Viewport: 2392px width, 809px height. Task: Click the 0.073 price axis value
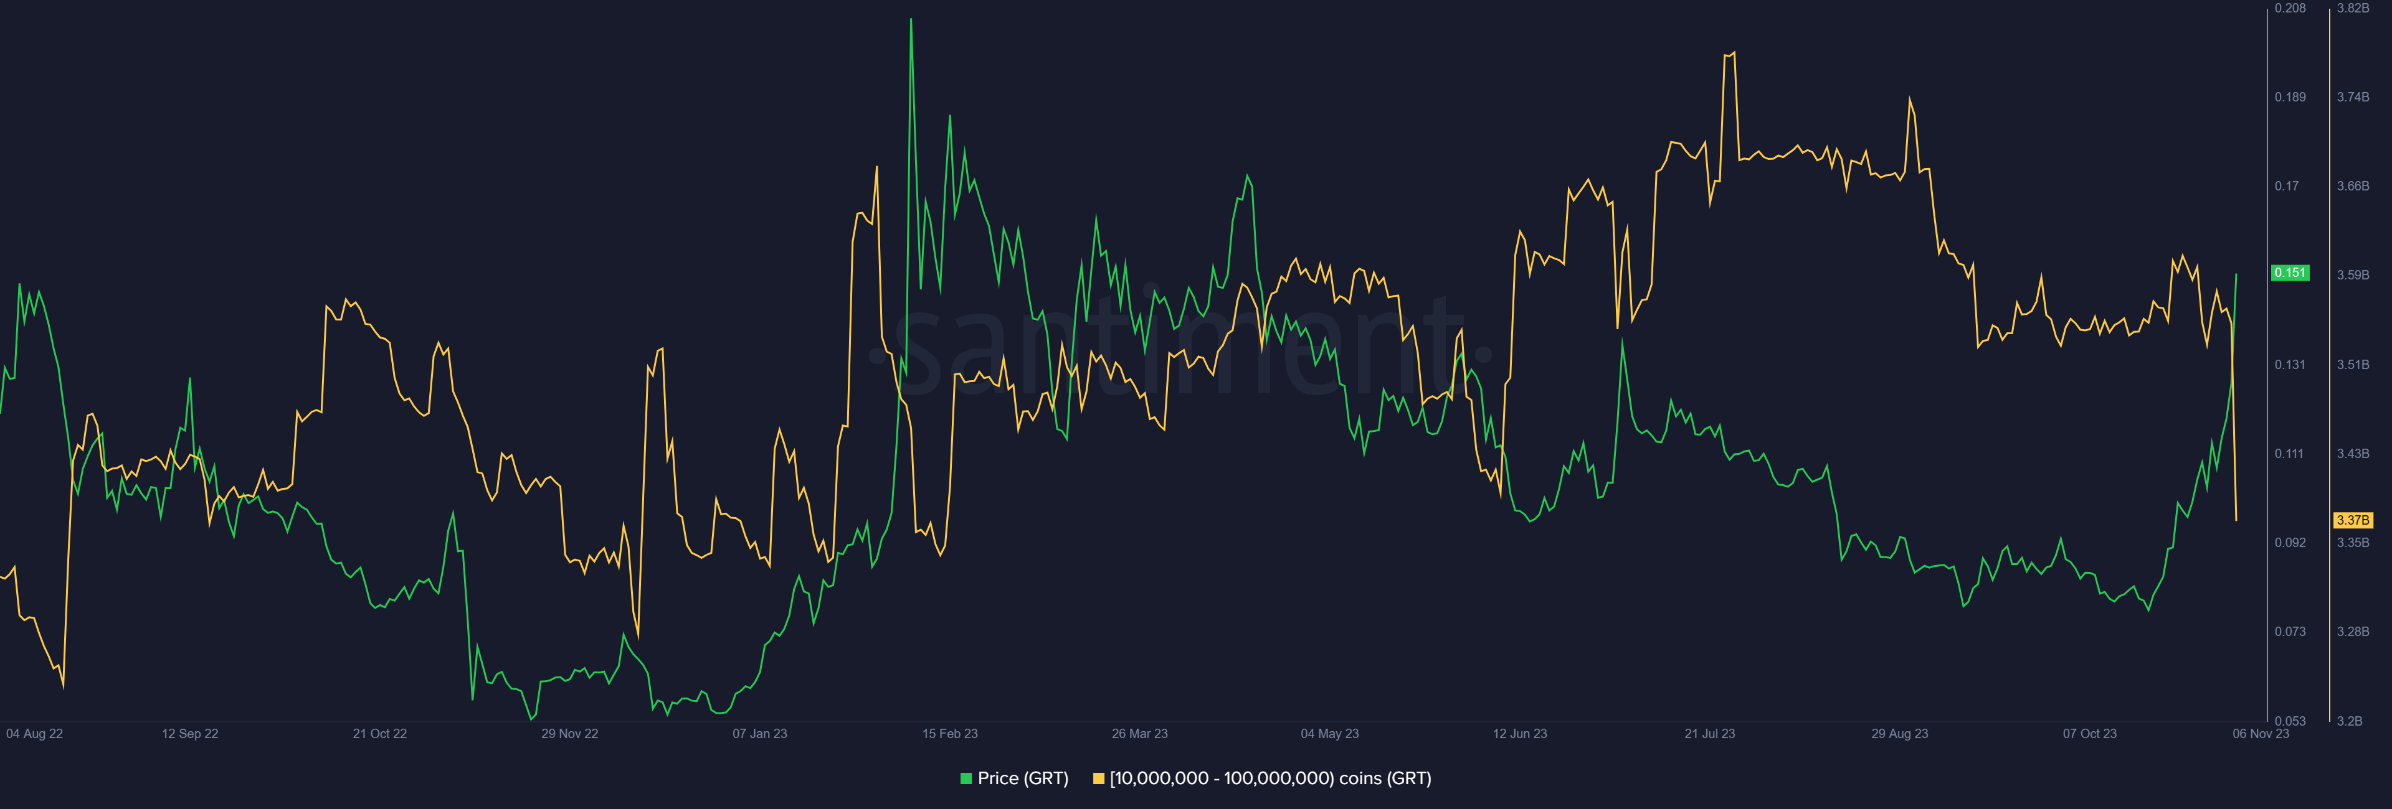[2290, 632]
